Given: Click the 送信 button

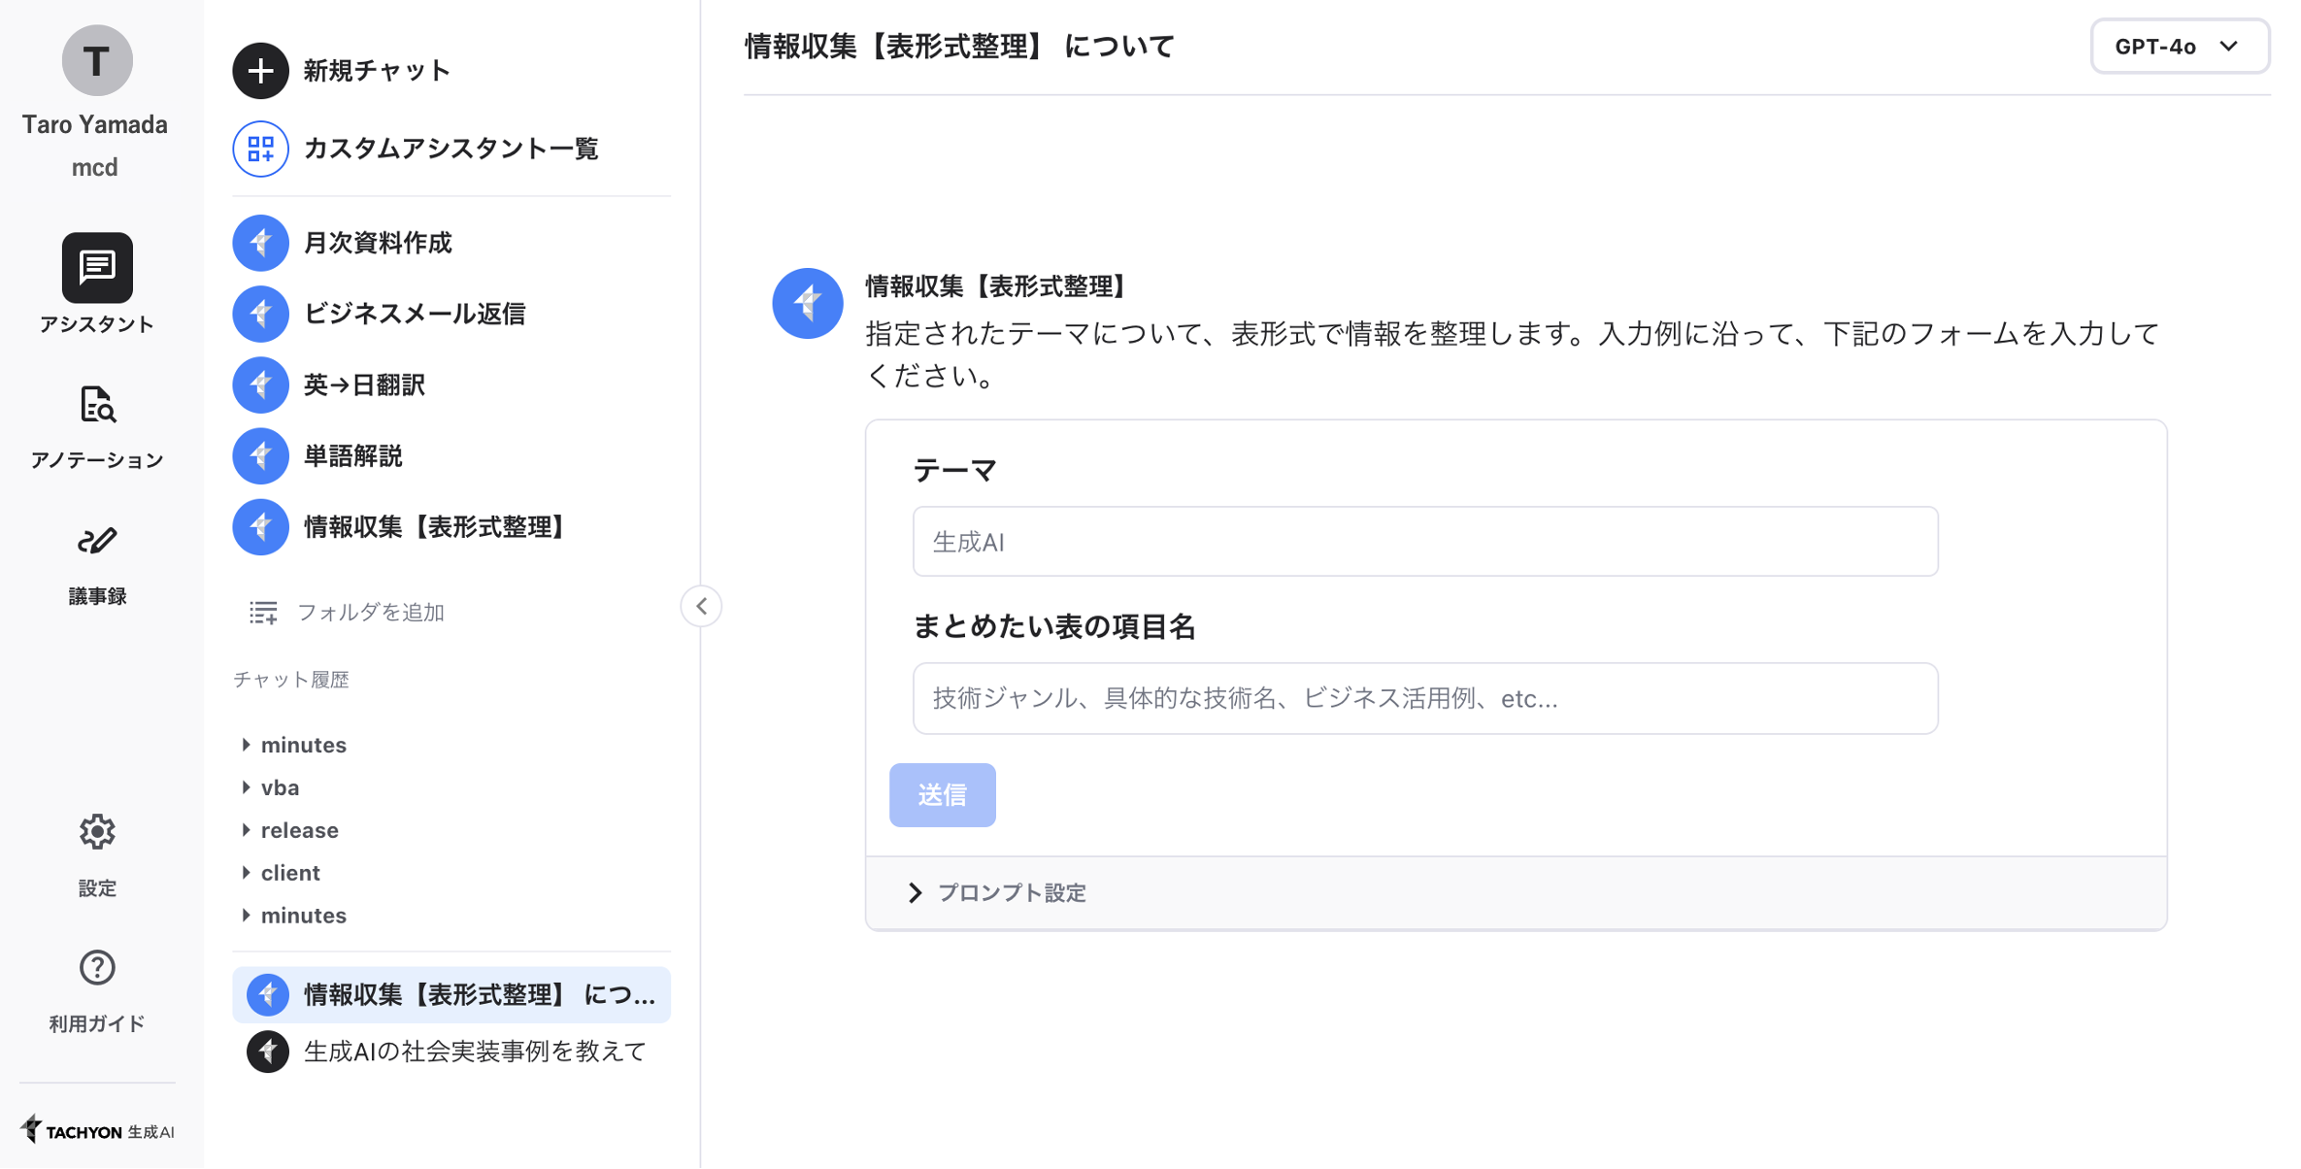Looking at the screenshot, I should [x=942, y=795].
